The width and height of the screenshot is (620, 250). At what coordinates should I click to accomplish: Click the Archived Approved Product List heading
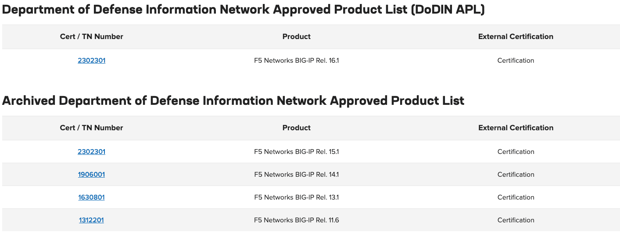point(233,101)
